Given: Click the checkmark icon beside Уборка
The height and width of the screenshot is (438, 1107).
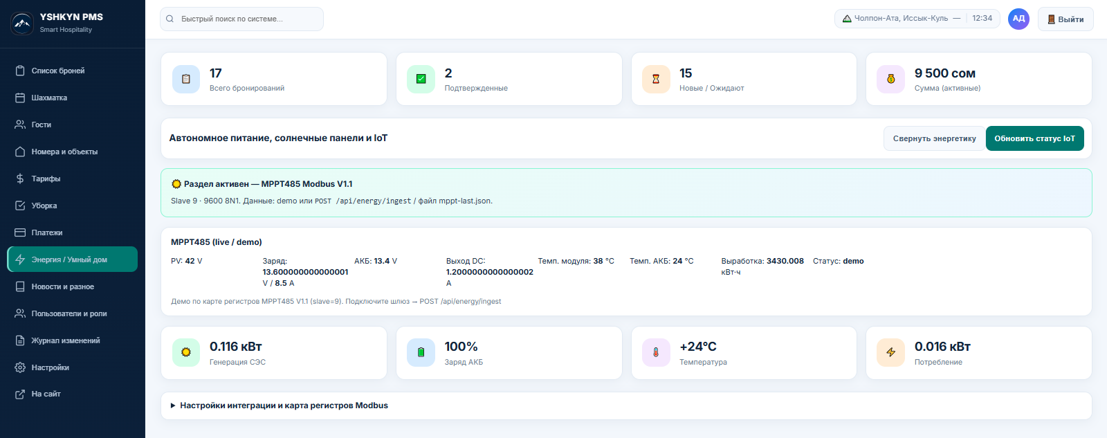Looking at the screenshot, I should (x=20, y=206).
